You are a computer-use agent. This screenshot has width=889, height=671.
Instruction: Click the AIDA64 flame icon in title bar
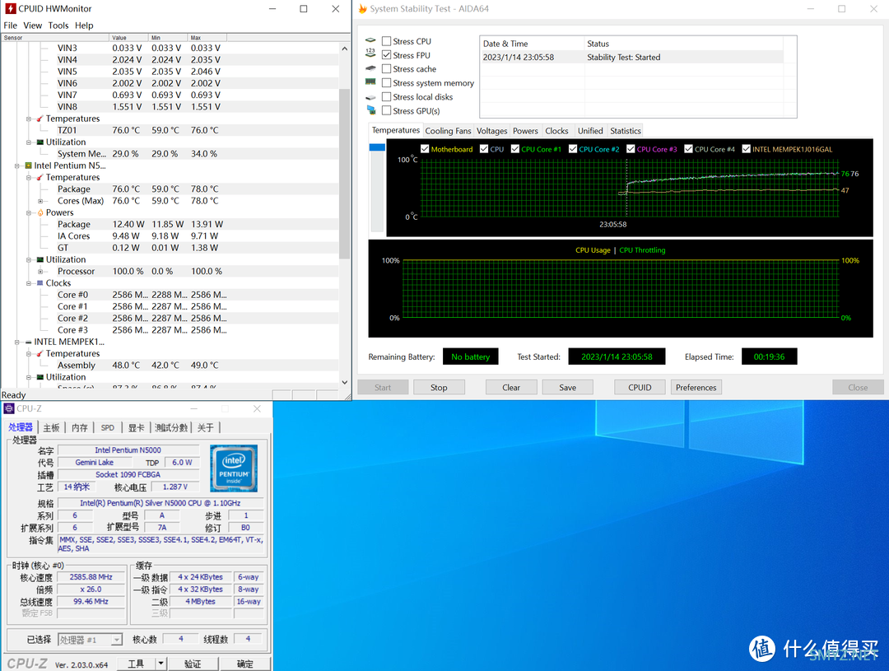[x=362, y=9]
